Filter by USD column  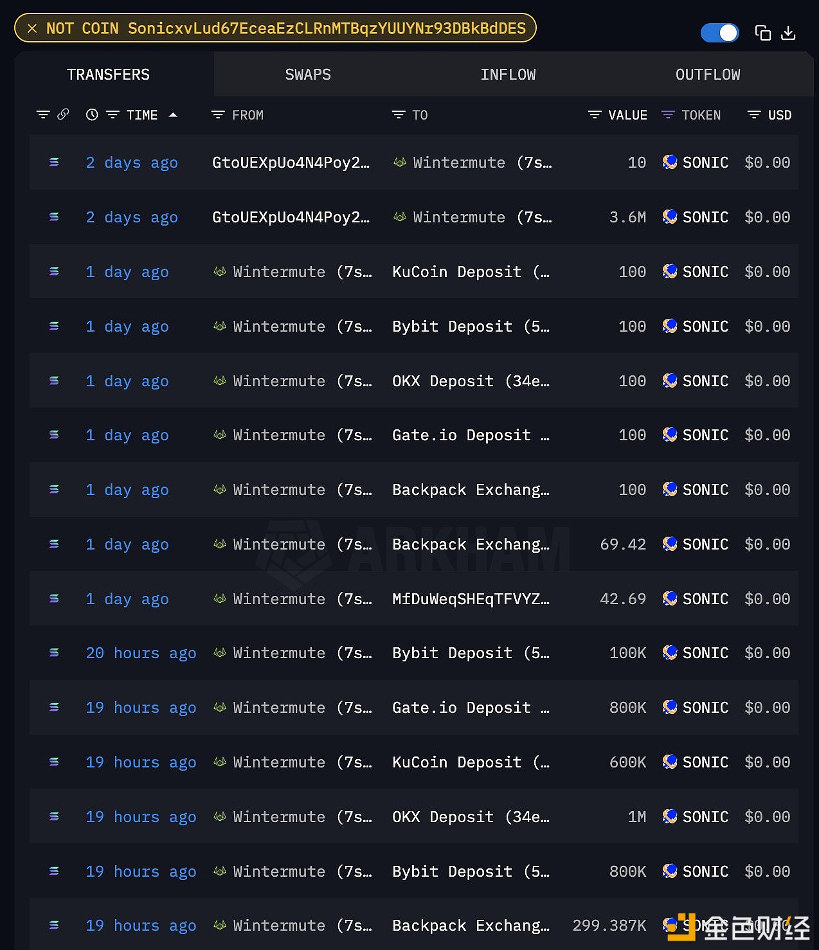point(754,115)
